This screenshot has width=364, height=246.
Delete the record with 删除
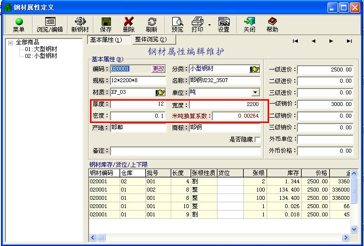[x=128, y=25]
